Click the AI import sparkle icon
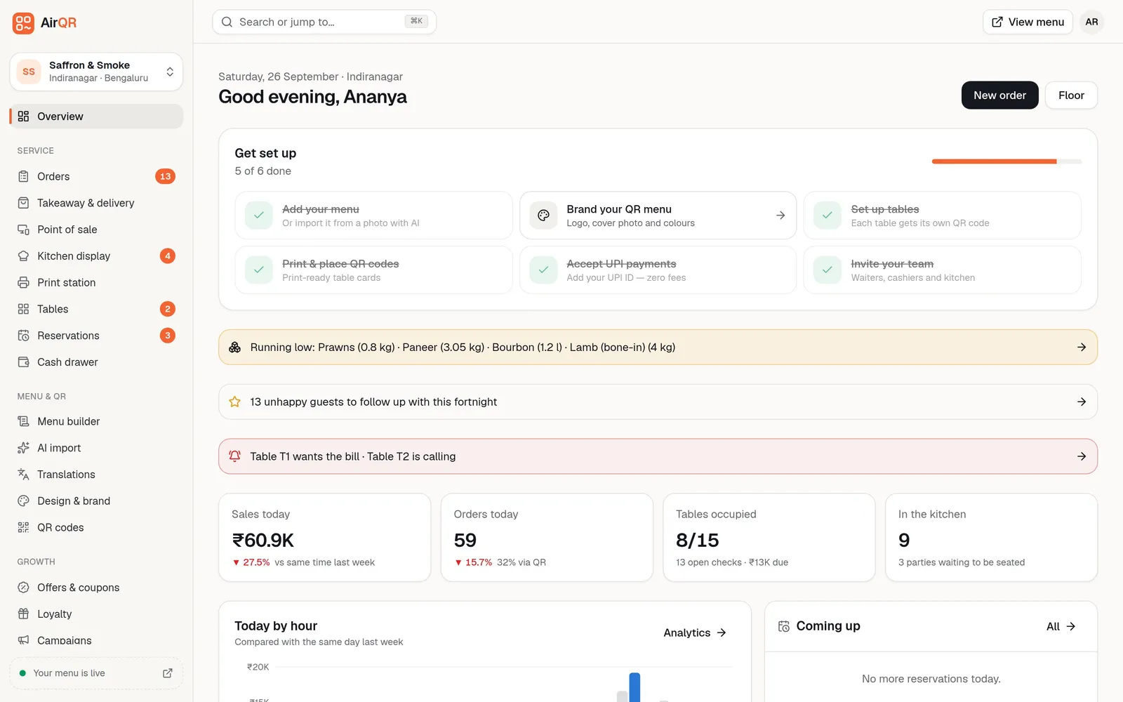The height and width of the screenshot is (702, 1123). [x=23, y=448]
